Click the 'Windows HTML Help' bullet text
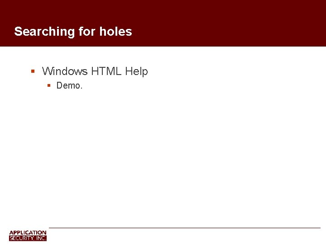 click(95, 71)
